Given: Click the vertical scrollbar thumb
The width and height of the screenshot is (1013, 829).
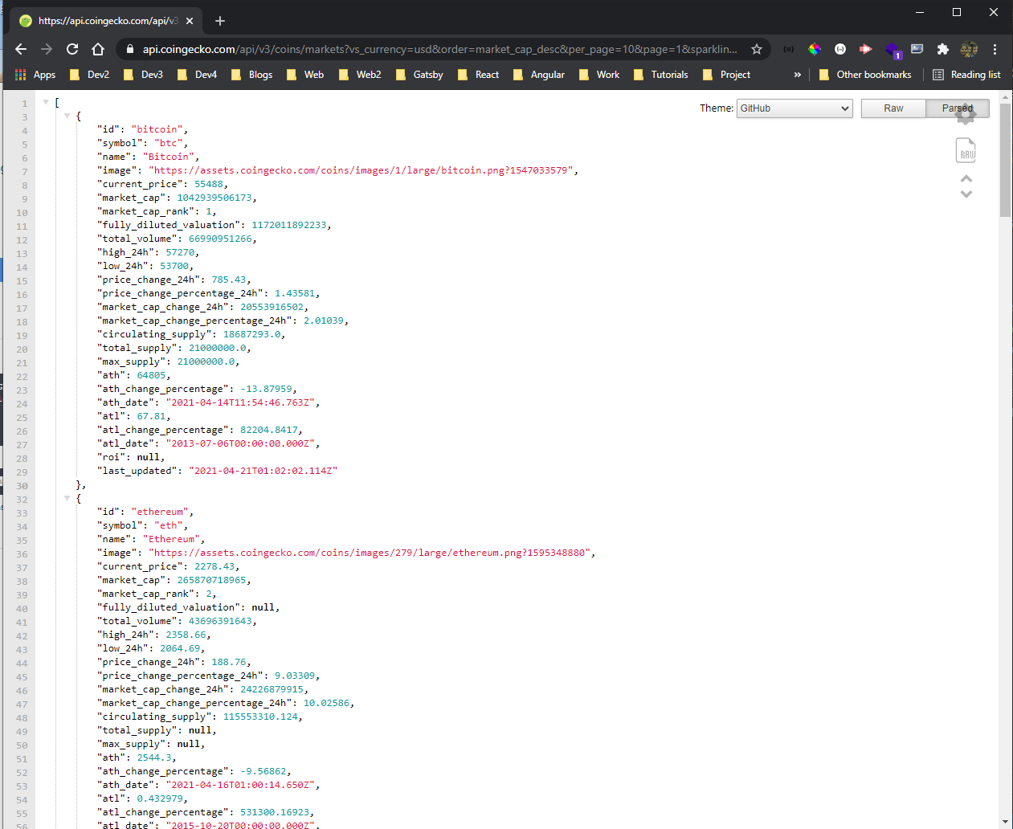Looking at the screenshot, I should pos(1006,159).
